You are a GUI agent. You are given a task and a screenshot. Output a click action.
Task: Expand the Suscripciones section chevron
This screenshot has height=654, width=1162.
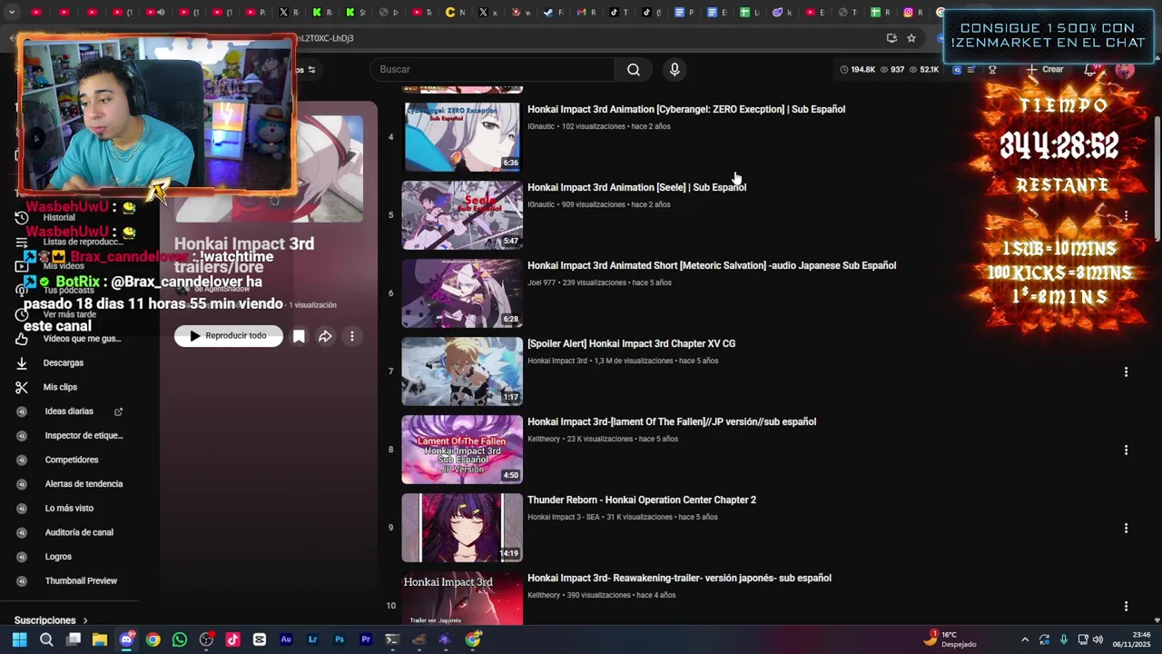tap(85, 620)
